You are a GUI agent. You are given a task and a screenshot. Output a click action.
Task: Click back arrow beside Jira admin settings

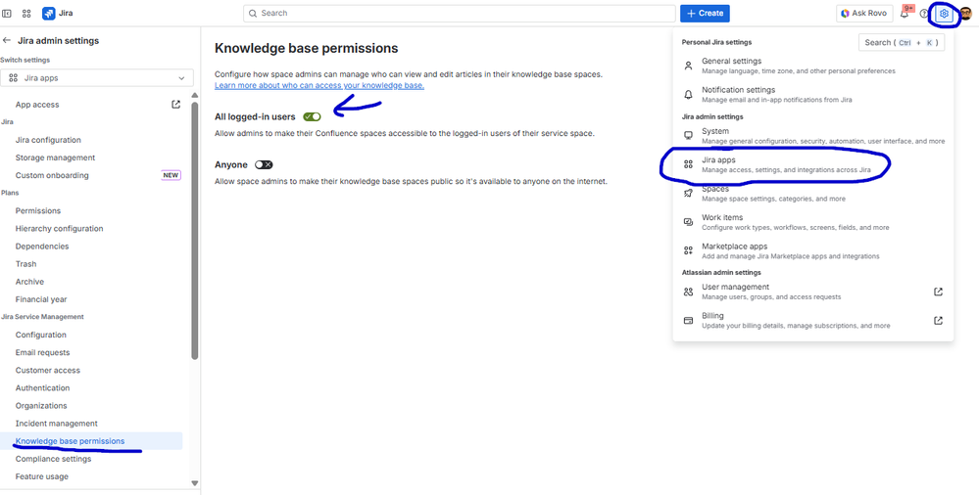click(7, 40)
